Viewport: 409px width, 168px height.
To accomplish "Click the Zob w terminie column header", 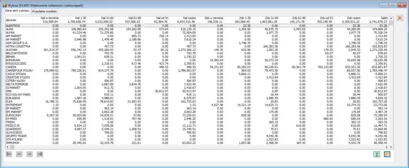I will 214,18.
